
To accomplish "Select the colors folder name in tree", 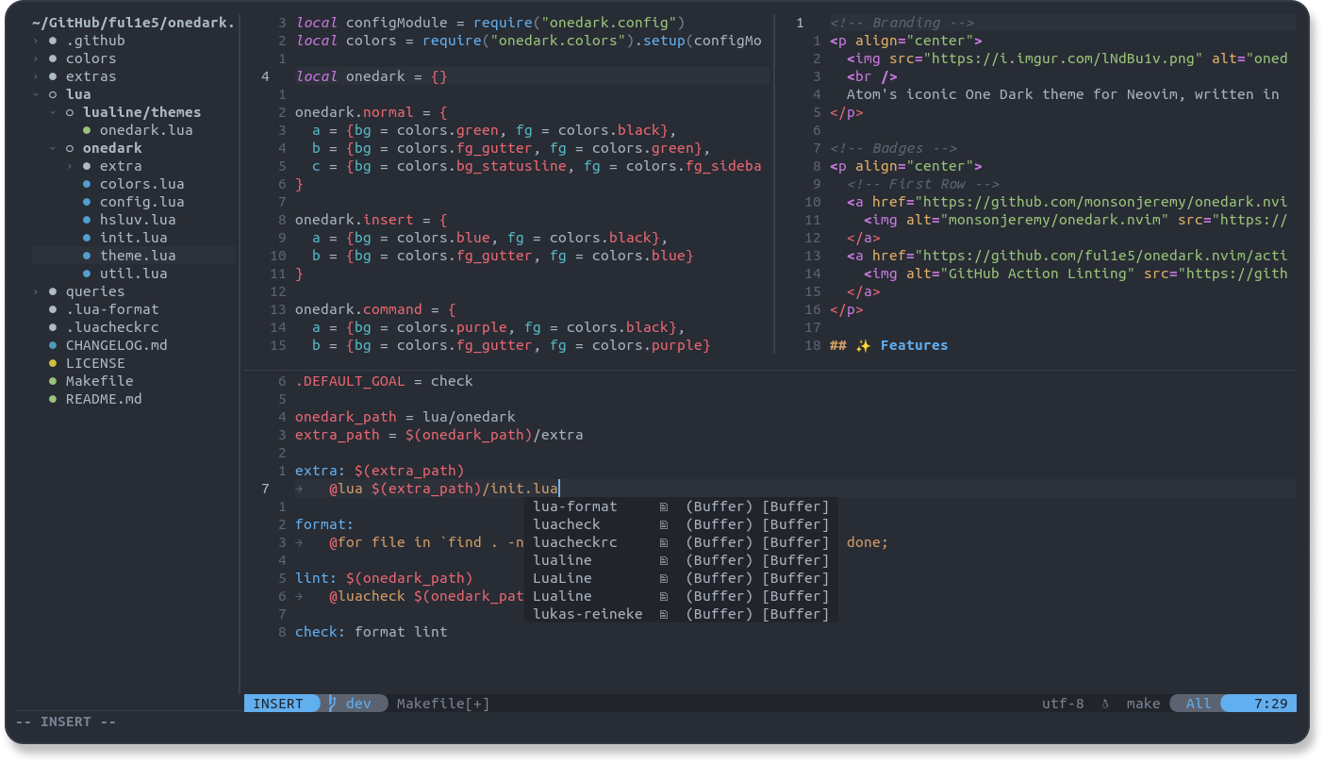I will (91, 58).
